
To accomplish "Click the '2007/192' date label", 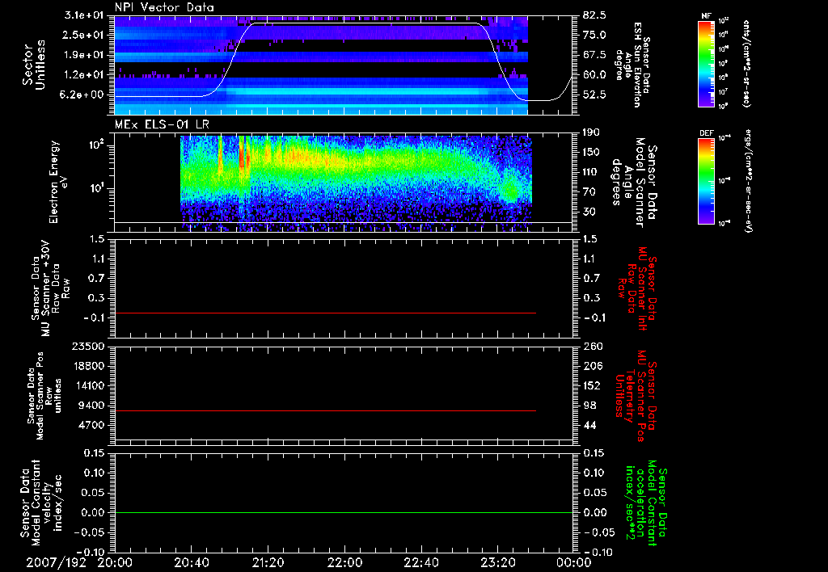I will pyautogui.click(x=56, y=562).
